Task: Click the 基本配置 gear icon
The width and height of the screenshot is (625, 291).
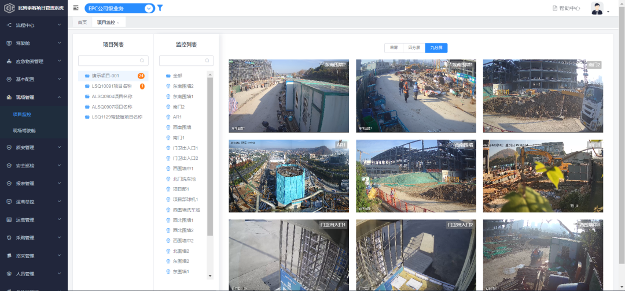Action: point(9,79)
